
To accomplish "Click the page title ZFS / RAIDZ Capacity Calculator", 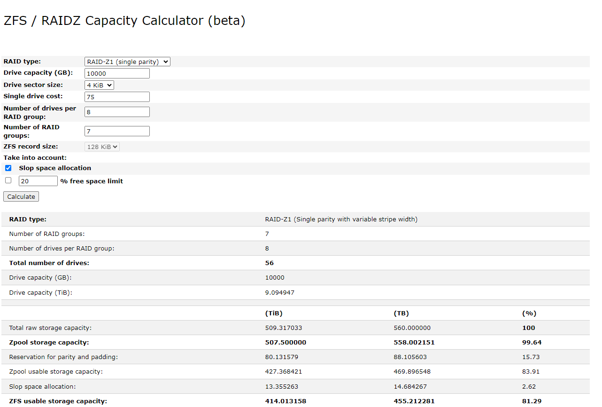I will (x=124, y=21).
